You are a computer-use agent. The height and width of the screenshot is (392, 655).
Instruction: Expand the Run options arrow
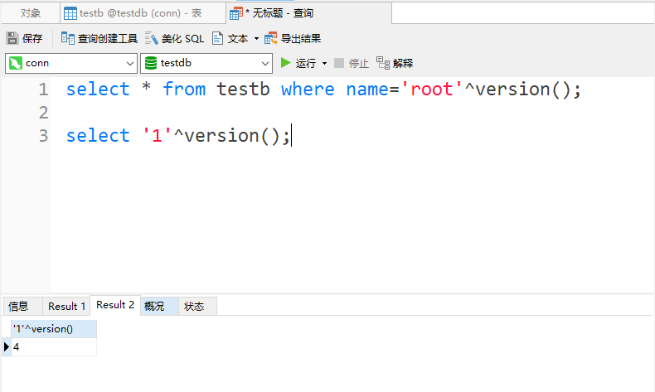324,63
